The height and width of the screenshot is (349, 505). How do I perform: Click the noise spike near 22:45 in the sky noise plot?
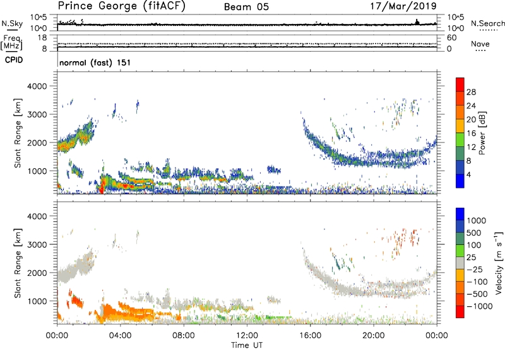point(417,22)
